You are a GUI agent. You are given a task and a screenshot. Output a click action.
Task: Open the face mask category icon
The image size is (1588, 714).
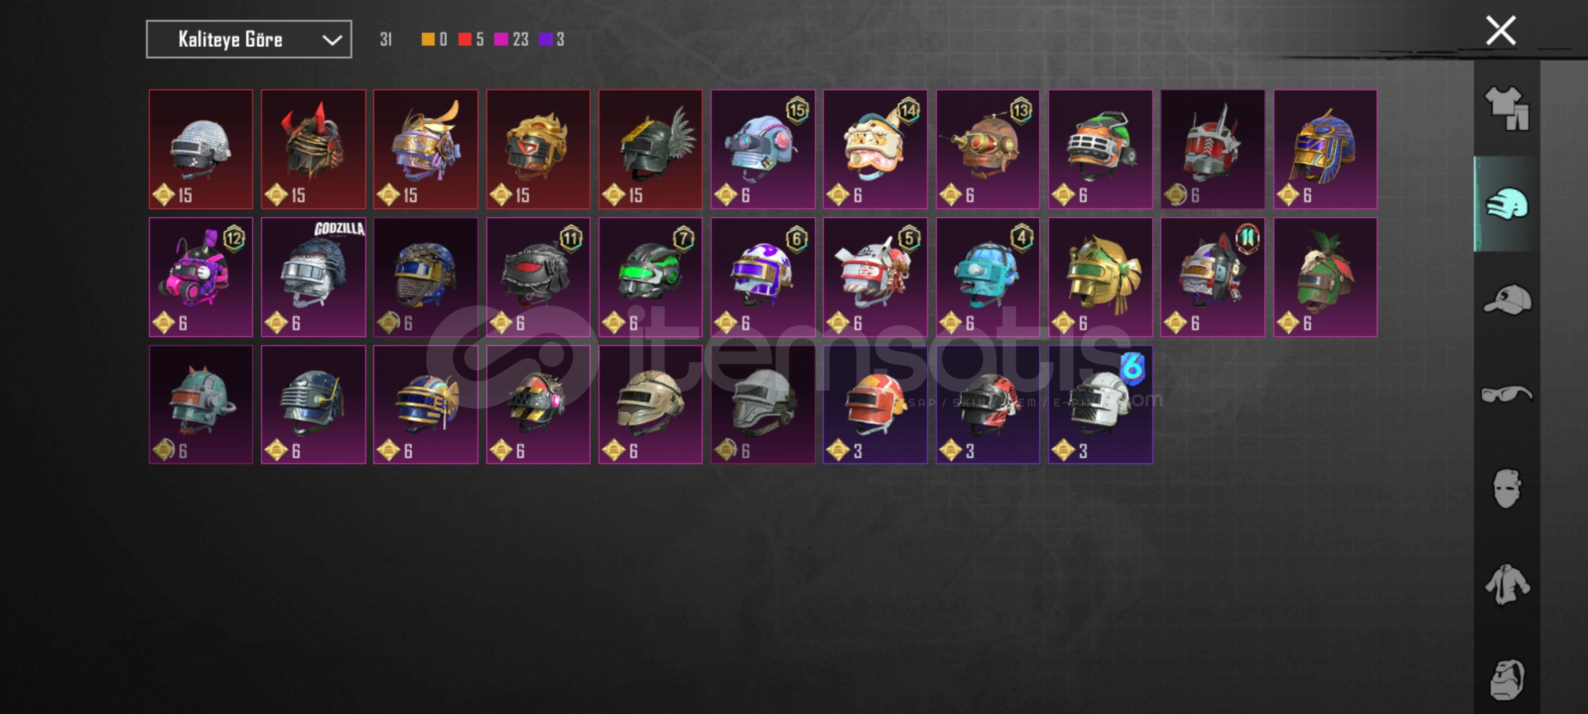click(x=1507, y=489)
